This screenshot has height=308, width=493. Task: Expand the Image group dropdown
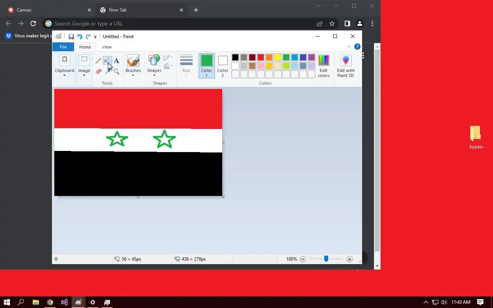click(x=84, y=75)
